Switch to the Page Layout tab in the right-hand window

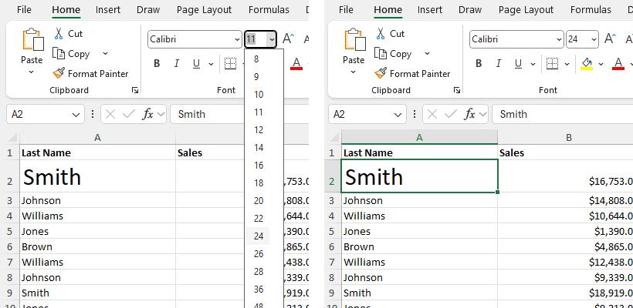(x=526, y=10)
